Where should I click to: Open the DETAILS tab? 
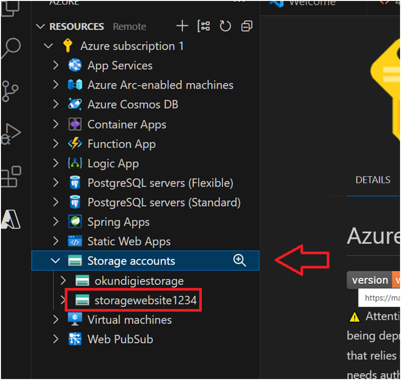point(373,180)
